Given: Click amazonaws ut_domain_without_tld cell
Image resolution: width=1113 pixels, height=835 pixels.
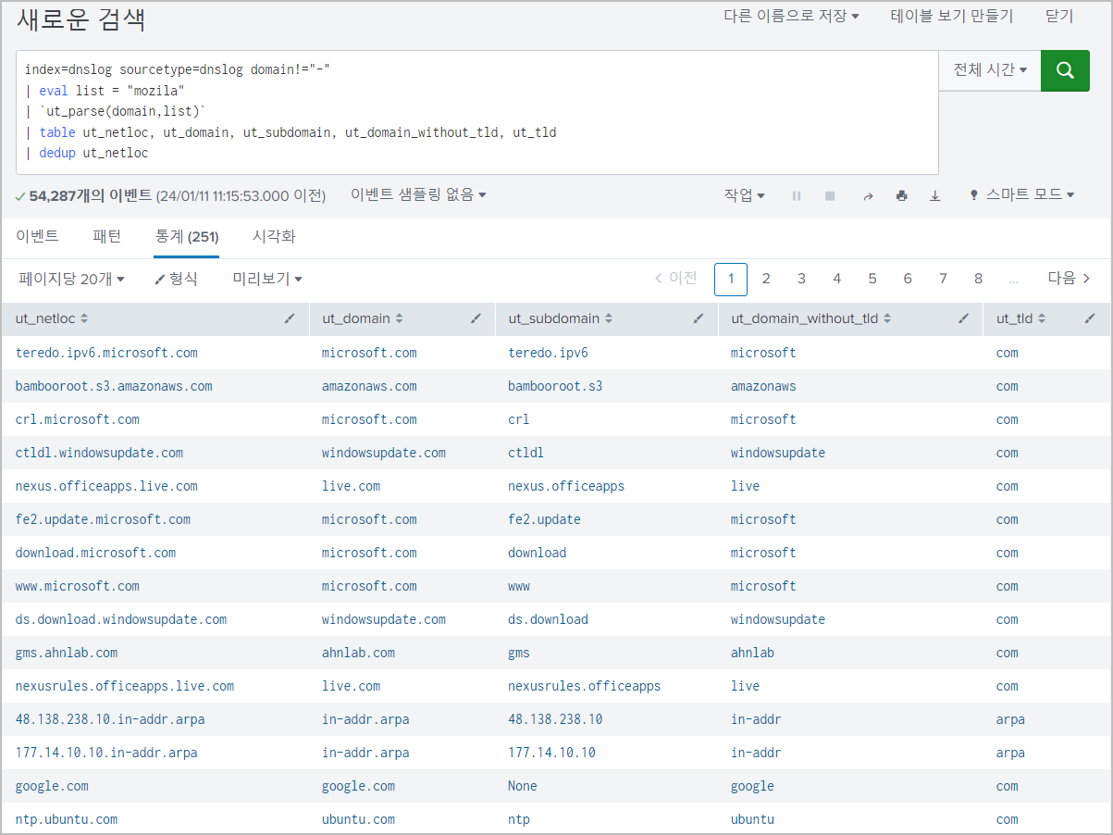Looking at the screenshot, I should (763, 386).
